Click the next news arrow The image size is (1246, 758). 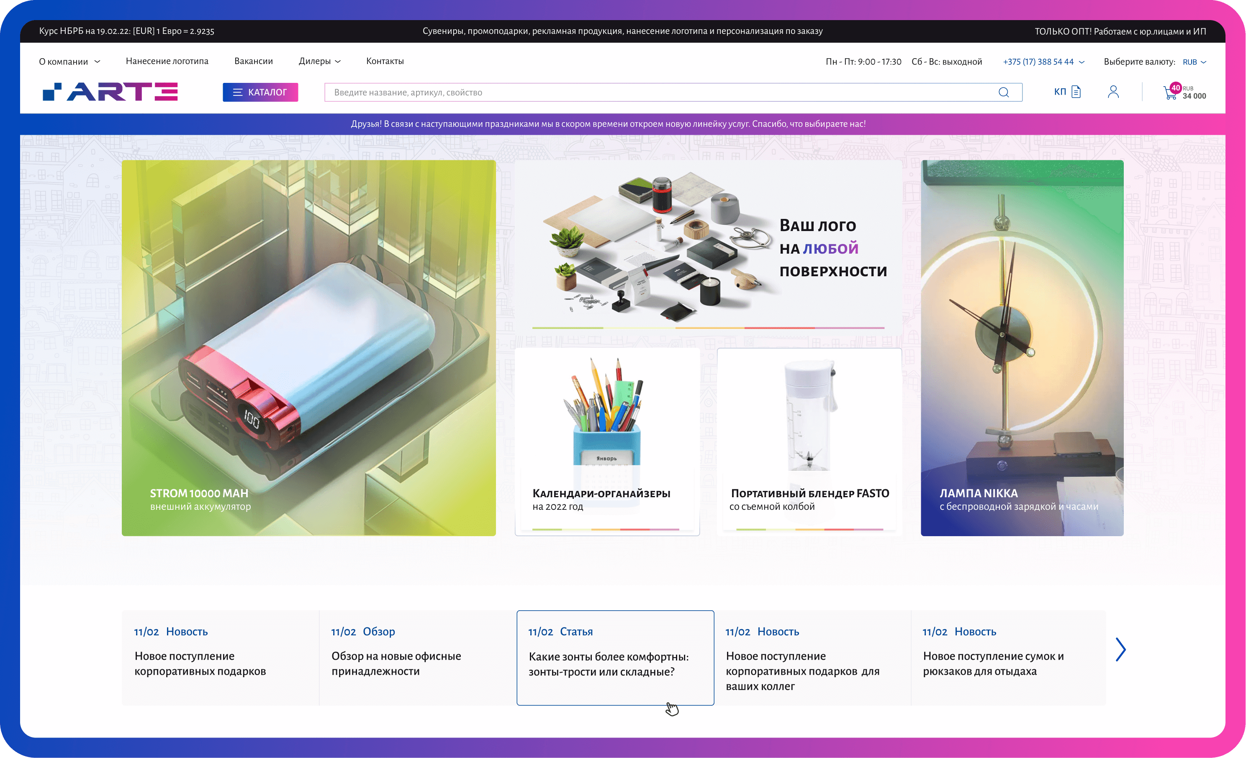(x=1120, y=650)
